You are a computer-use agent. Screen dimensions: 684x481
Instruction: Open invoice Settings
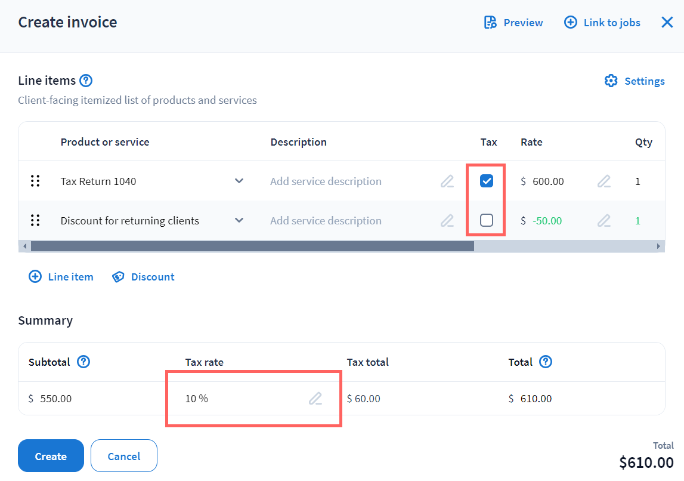coord(635,81)
